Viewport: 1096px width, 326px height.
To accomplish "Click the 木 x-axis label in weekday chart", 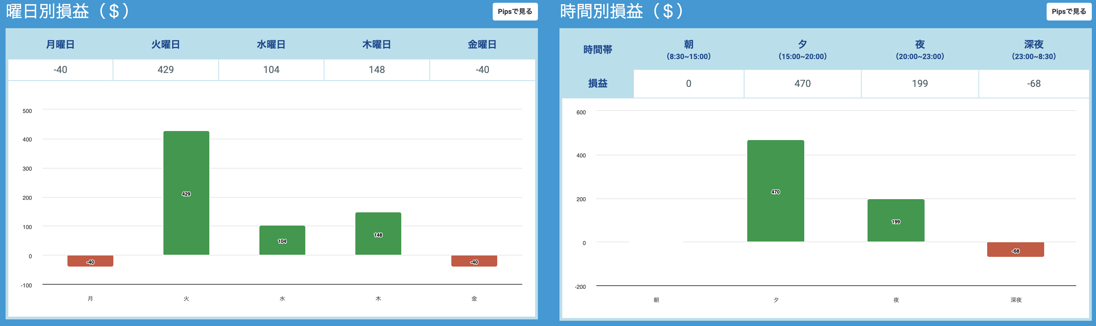I will coord(378,299).
